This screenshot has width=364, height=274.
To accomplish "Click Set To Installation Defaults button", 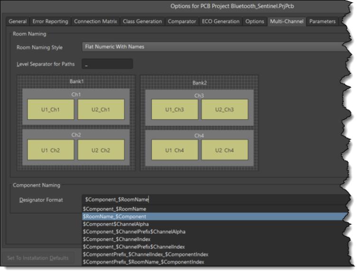I will [37, 258].
